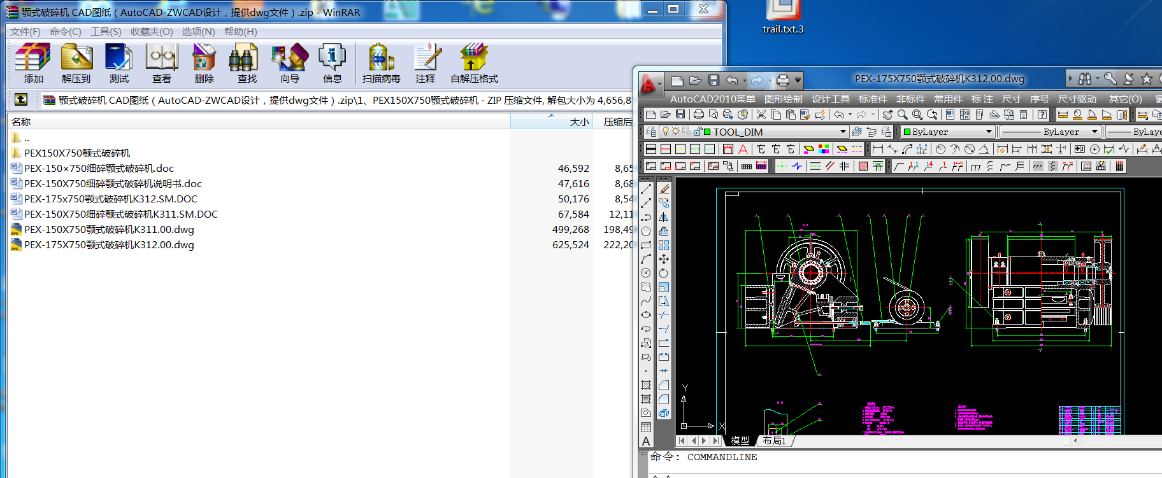Click WinRAR's 解压到 (Extract to) icon
The height and width of the screenshot is (478, 1162).
coord(76,63)
